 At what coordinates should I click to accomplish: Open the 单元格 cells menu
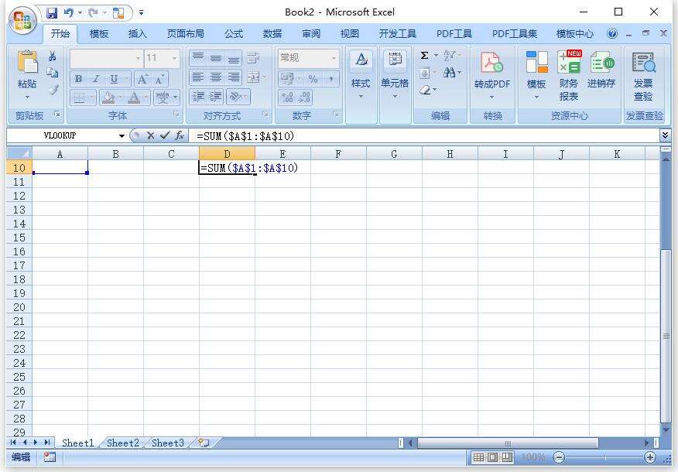pyautogui.click(x=395, y=75)
